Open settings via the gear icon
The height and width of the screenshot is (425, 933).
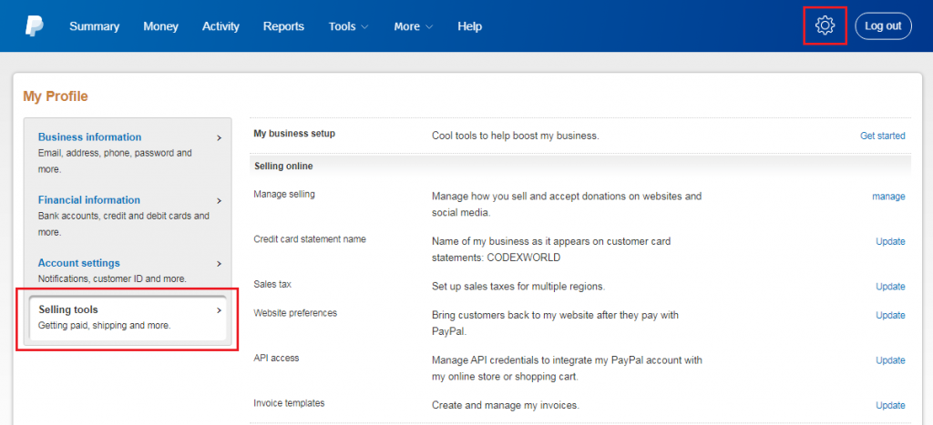coord(825,25)
